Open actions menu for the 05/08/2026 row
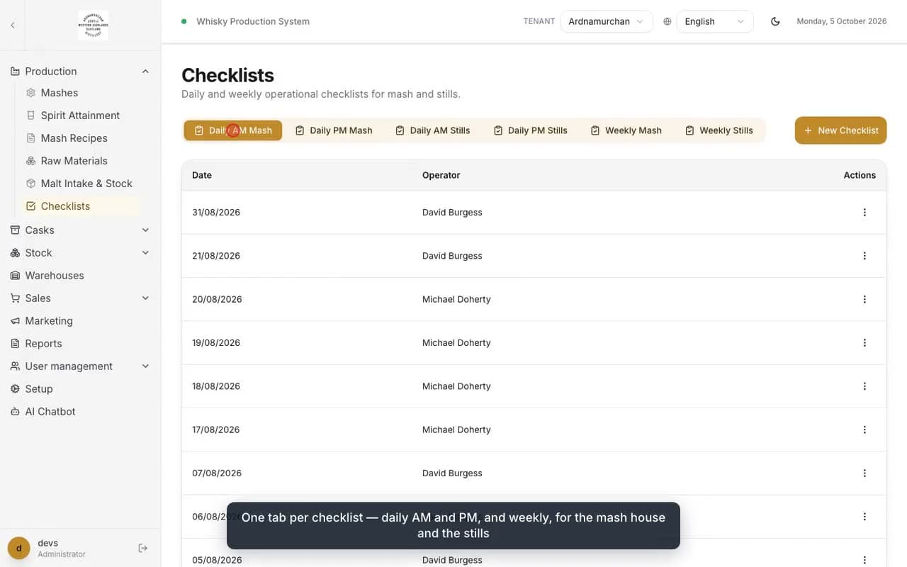 pos(864,560)
